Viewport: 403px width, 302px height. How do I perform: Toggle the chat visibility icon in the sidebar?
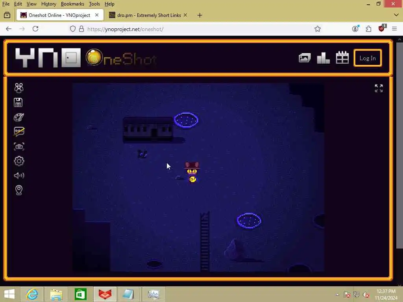tap(19, 131)
